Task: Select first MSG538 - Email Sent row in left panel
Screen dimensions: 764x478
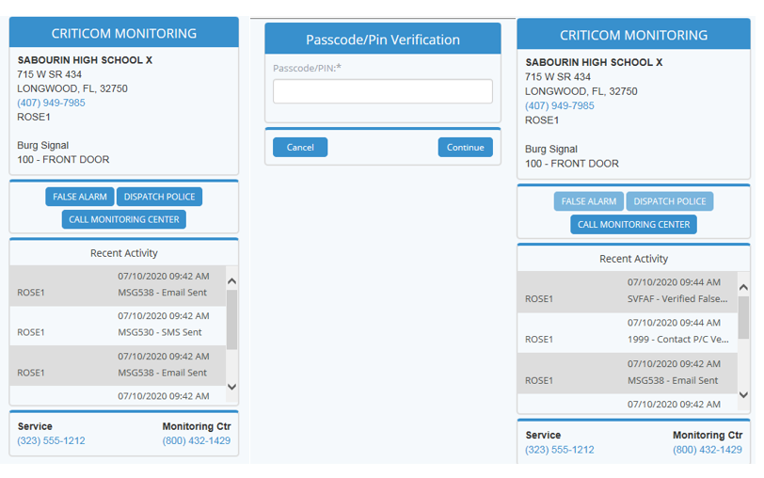Action: (118, 285)
